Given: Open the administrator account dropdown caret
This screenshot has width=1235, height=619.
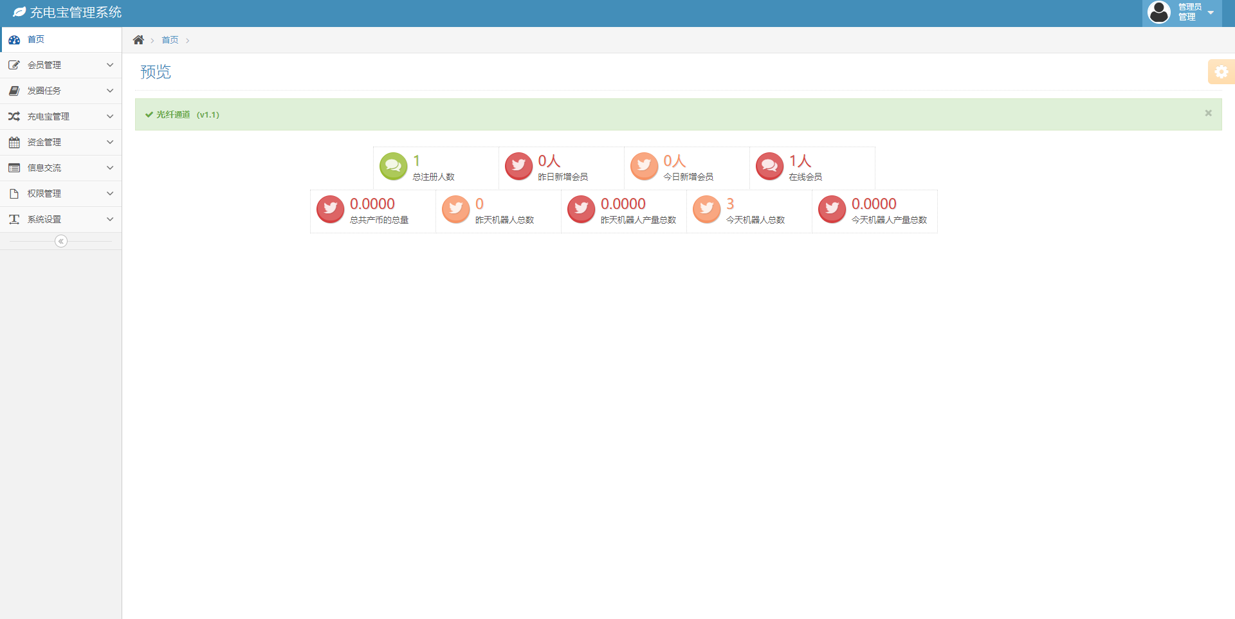Looking at the screenshot, I should (1211, 12).
